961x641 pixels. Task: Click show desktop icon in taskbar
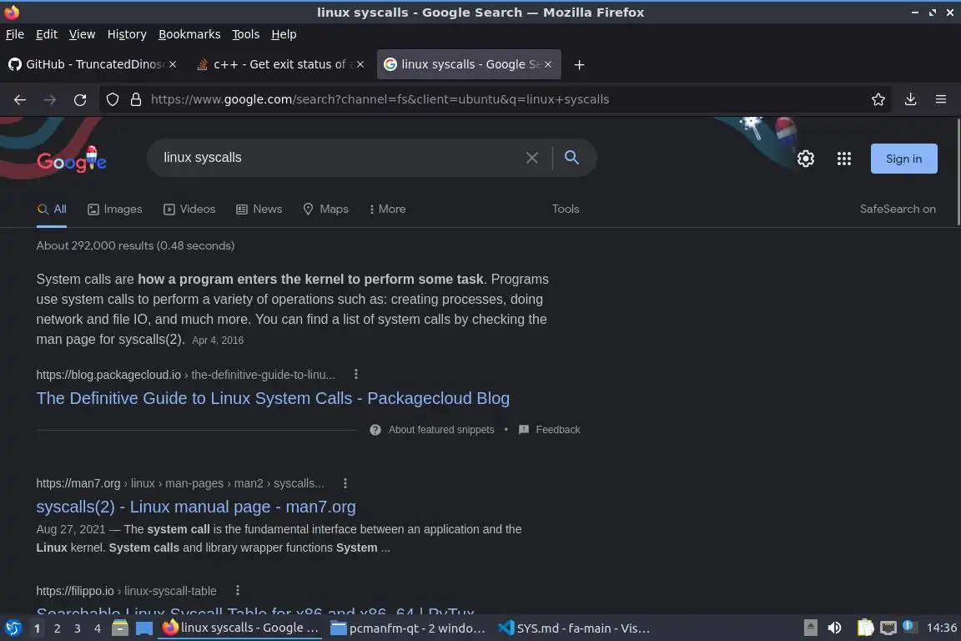click(x=144, y=628)
